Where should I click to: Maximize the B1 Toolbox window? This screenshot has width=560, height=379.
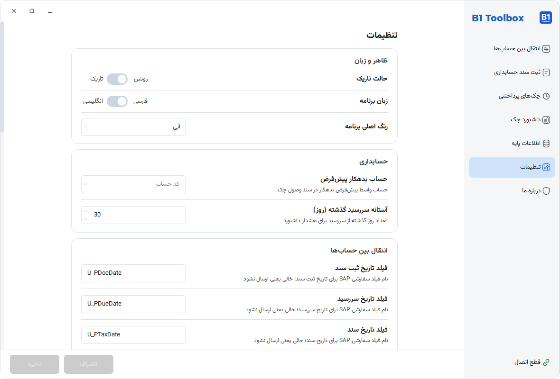tap(32, 11)
